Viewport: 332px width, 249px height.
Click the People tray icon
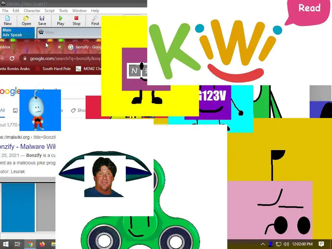271,244
